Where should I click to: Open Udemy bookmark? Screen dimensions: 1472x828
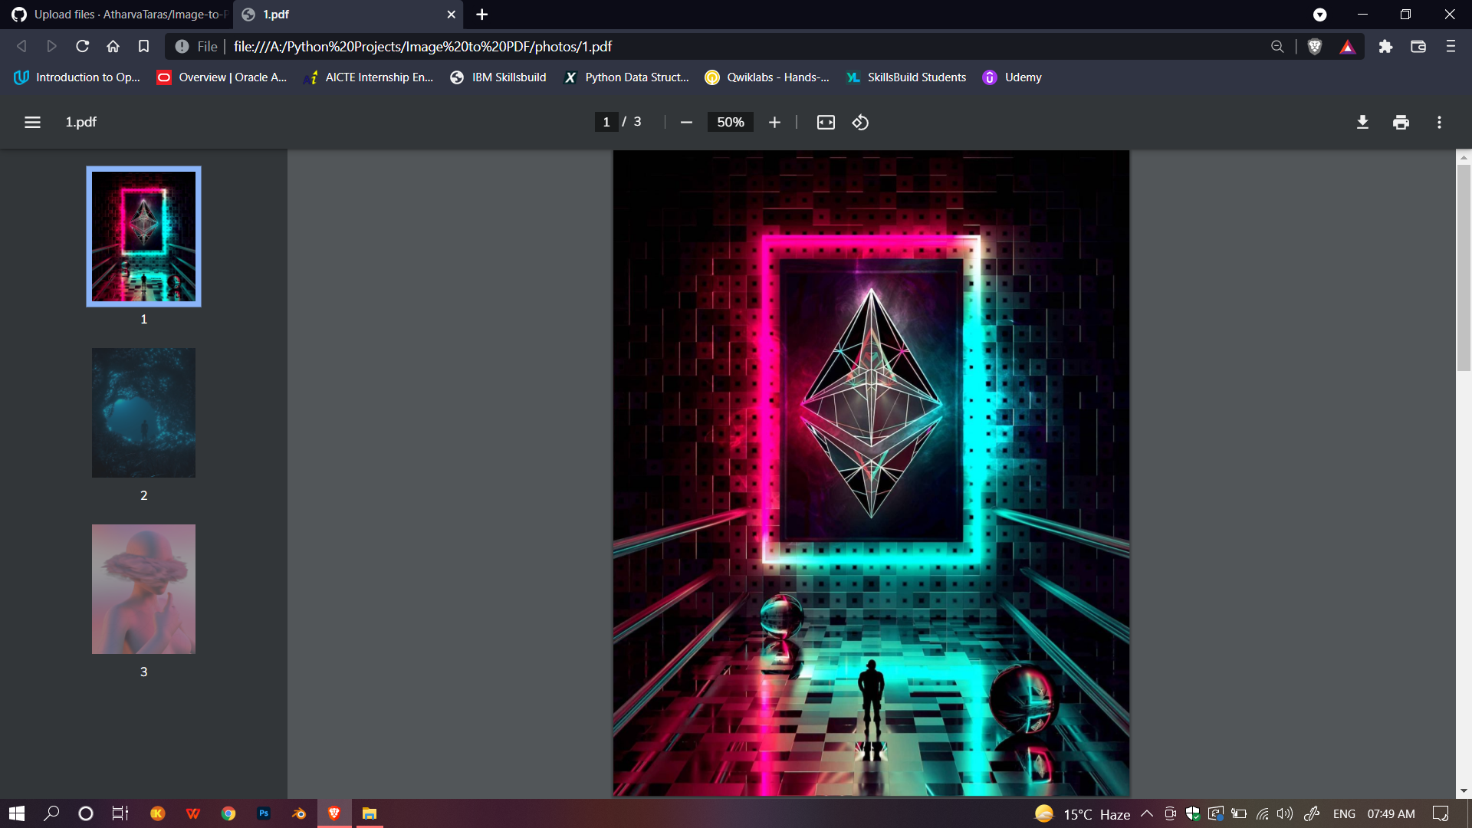pyautogui.click(x=1012, y=77)
